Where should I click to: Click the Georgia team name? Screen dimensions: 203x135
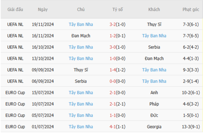pyautogui.click(x=154, y=127)
